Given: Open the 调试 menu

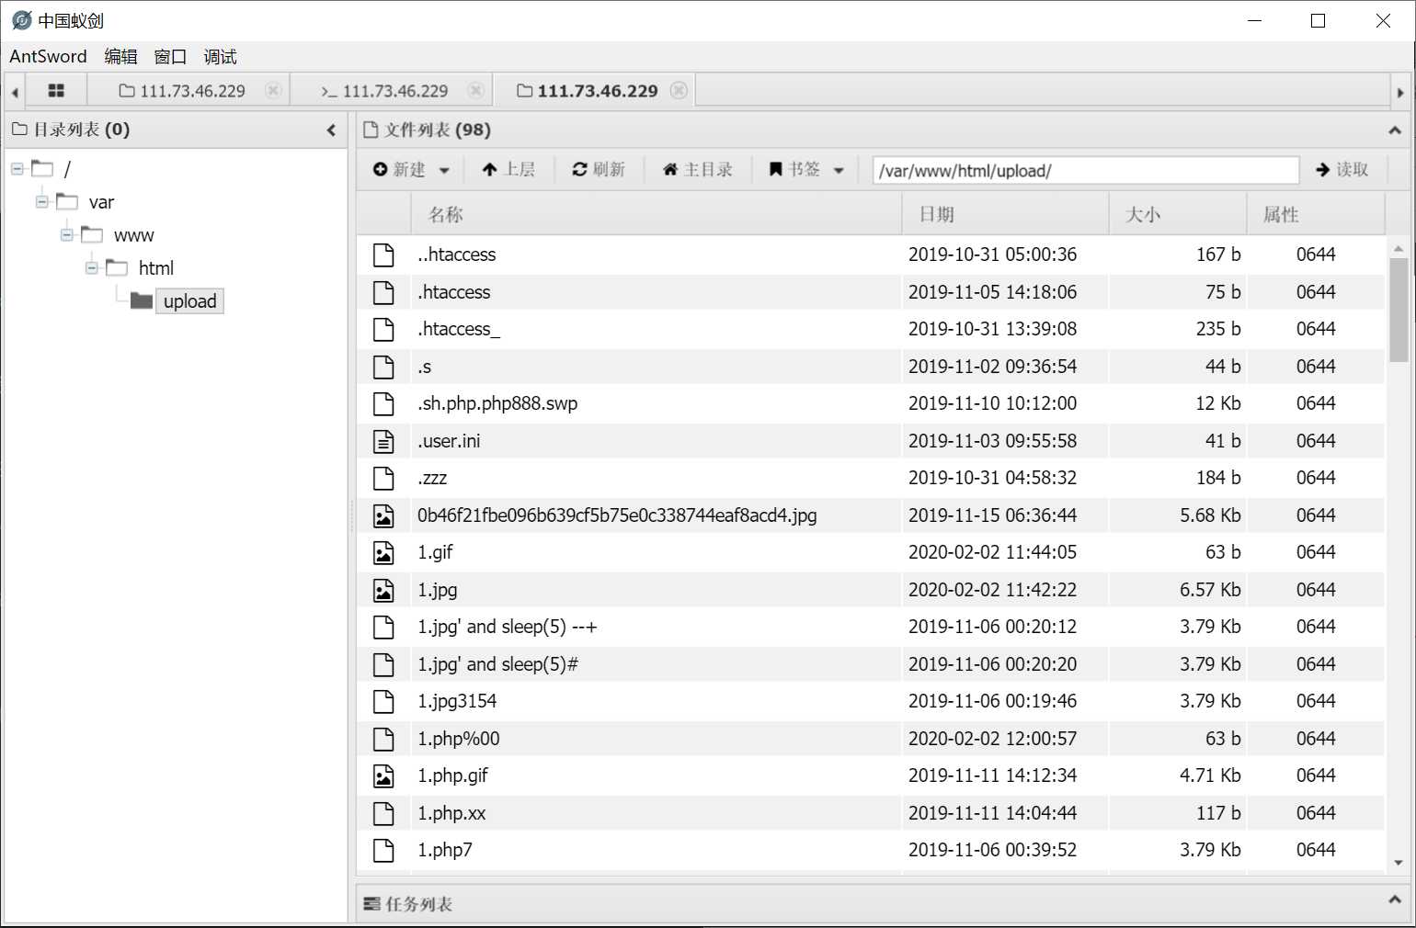Looking at the screenshot, I should (220, 56).
